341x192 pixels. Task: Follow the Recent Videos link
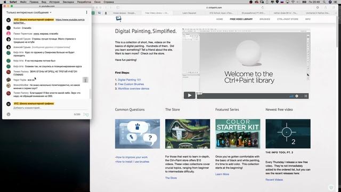point(274,180)
